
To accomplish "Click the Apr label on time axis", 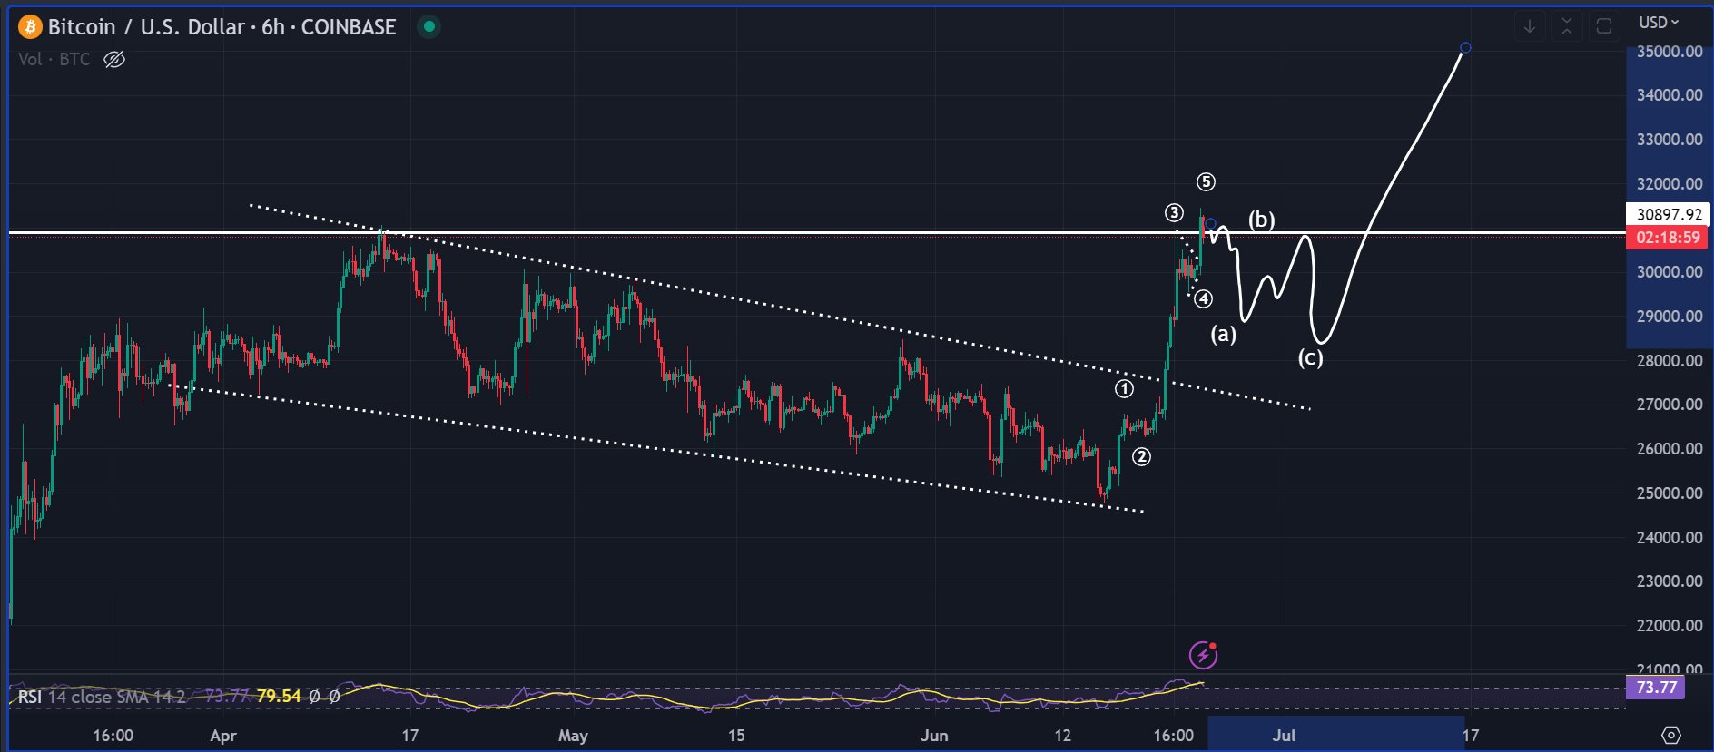I will (223, 736).
